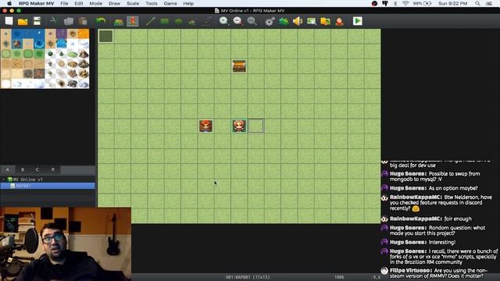Screen dimensions: 500x281
Task: Select the Flood Fill tool
Action: tap(192, 22)
